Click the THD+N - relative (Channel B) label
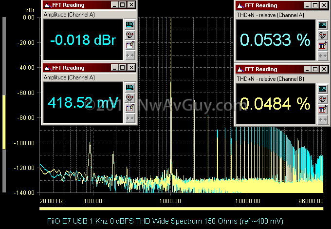The width and height of the screenshot is (331, 229). pos(271,79)
